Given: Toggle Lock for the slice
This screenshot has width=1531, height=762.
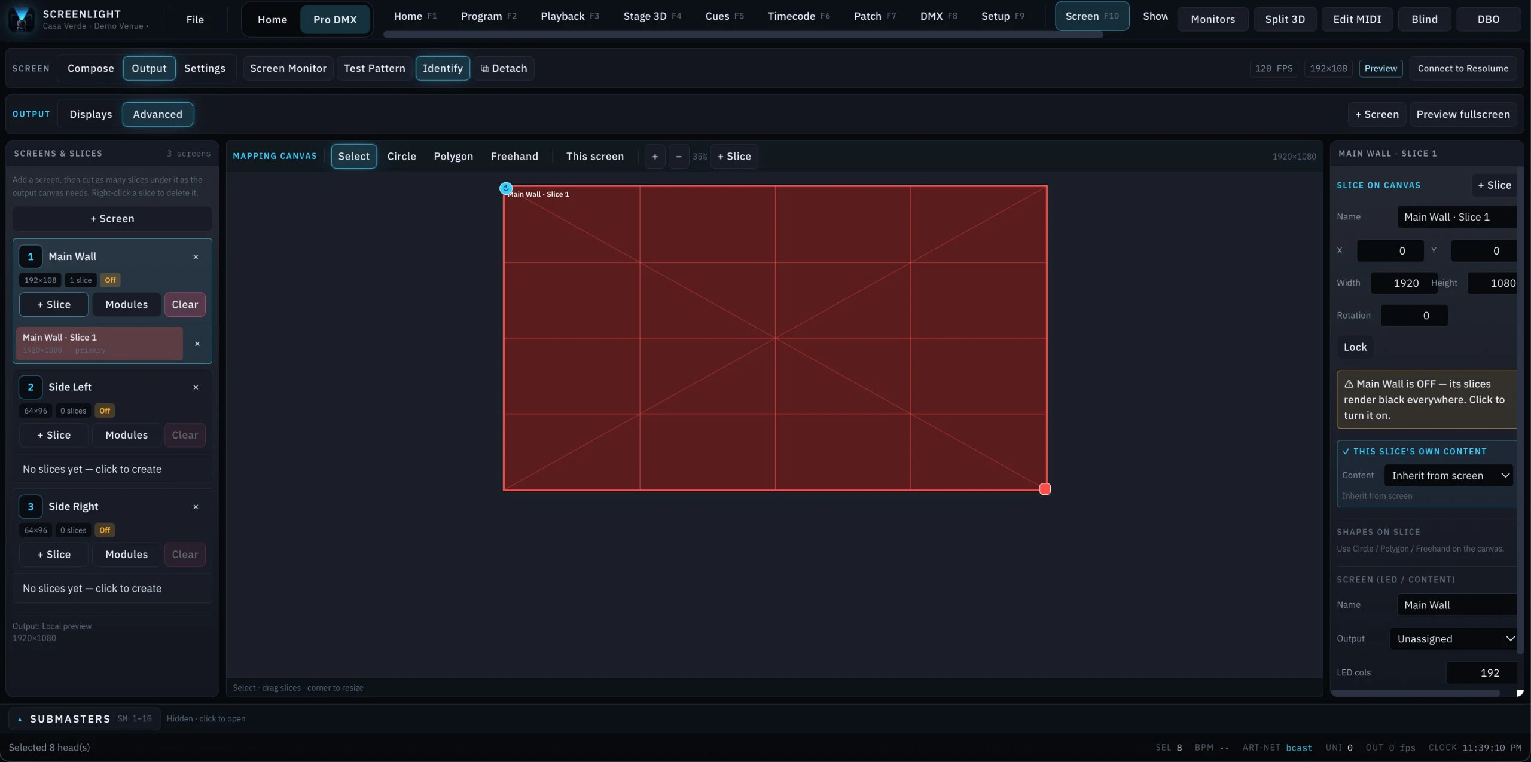Looking at the screenshot, I should (x=1355, y=347).
